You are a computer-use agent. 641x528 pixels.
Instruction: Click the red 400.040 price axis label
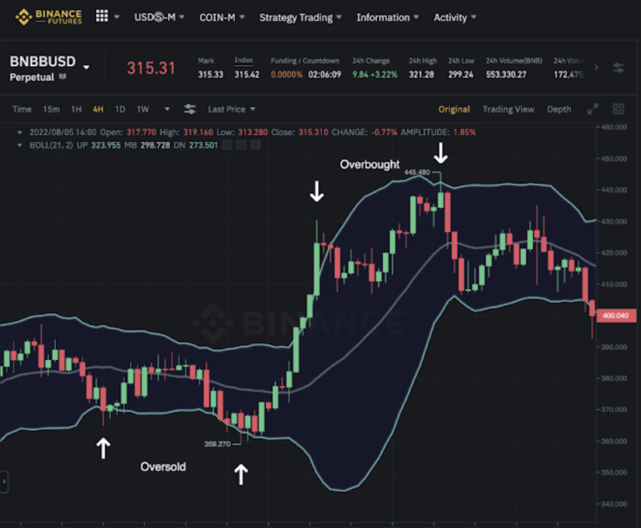616,316
